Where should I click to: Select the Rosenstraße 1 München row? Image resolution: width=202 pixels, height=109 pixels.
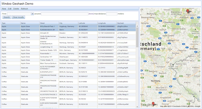(68, 53)
